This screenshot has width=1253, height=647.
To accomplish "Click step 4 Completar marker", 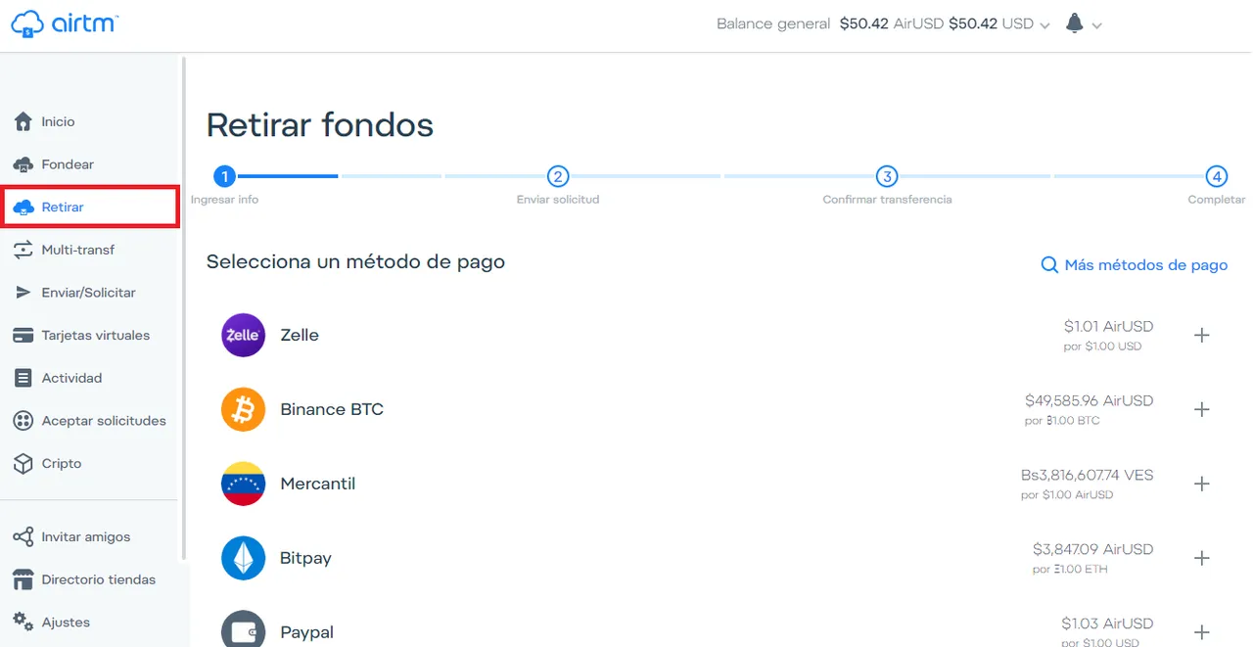I will [1216, 176].
